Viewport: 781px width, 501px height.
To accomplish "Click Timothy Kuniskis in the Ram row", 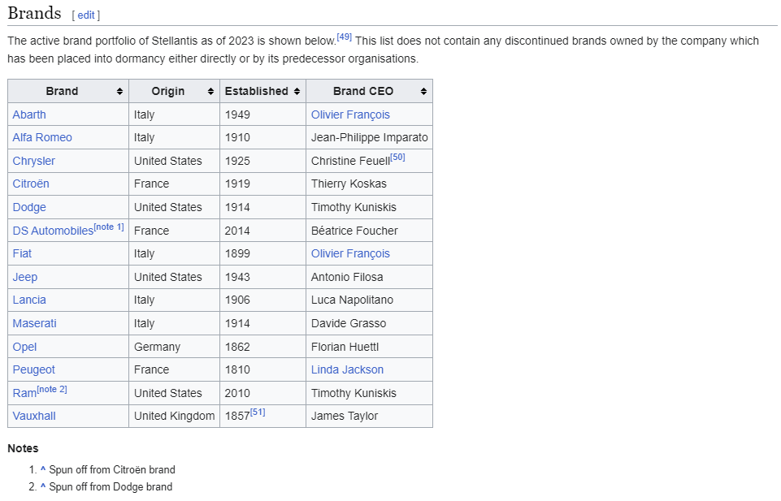I will click(x=354, y=393).
